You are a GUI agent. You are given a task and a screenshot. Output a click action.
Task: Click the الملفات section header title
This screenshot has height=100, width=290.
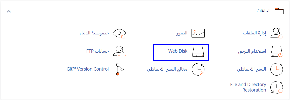pos(264,11)
